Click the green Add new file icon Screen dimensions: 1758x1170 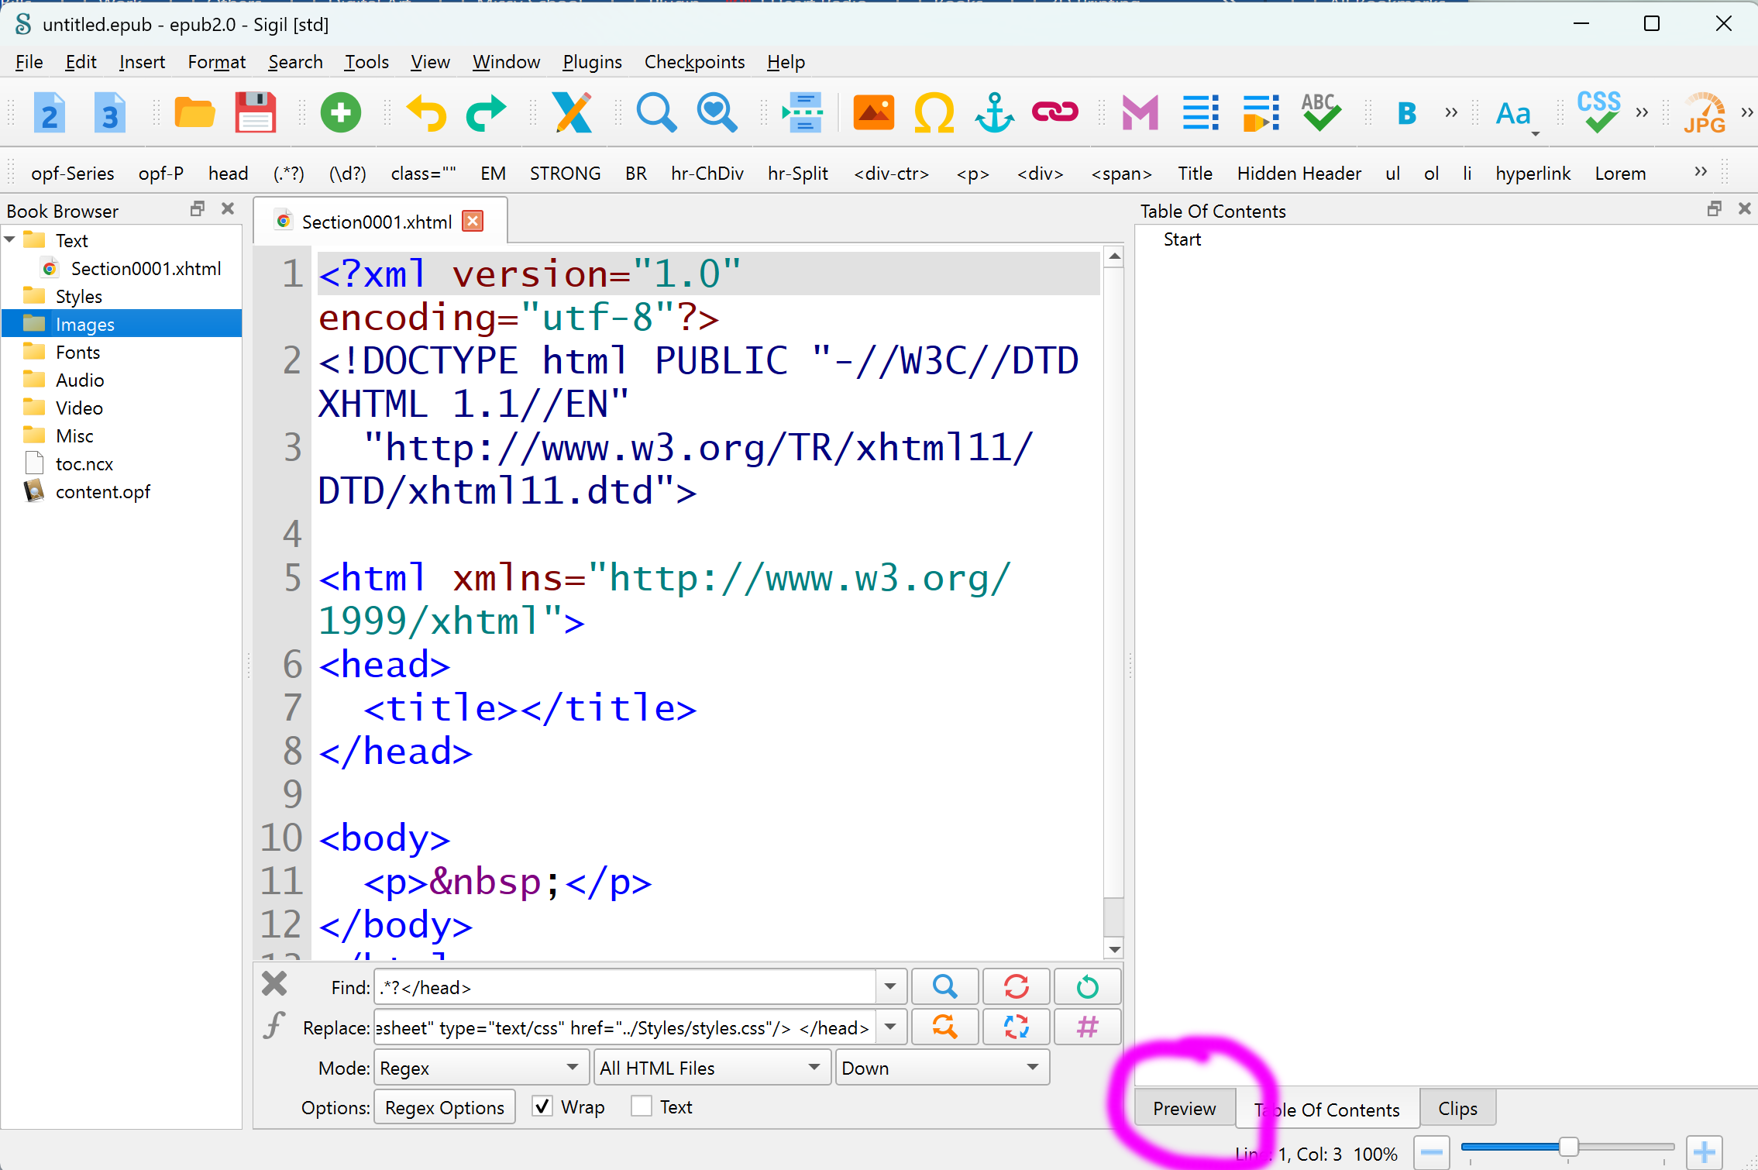point(340,113)
